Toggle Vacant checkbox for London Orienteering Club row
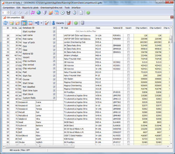 pos(128,42)
